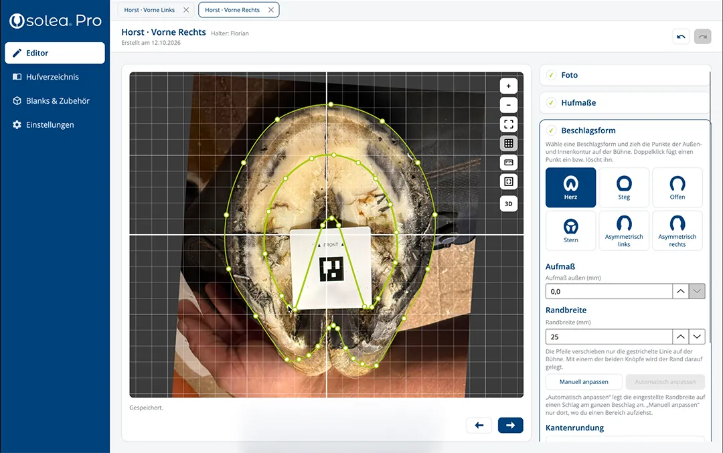The width and height of the screenshot is (723, 453).
Task: Click the Automatisch anpassen button
Action: (665, 382)
